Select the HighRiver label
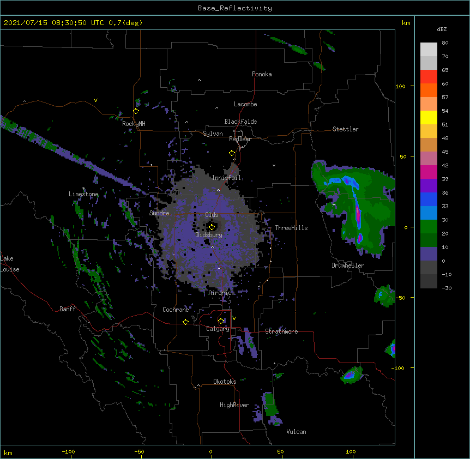The width and height of the screenshot is (470, 459). pyautogui.click(x=234, y=405)
